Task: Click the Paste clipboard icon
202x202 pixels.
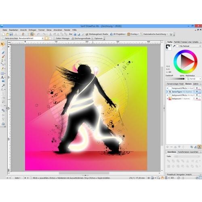Action: tap(23, 34)
